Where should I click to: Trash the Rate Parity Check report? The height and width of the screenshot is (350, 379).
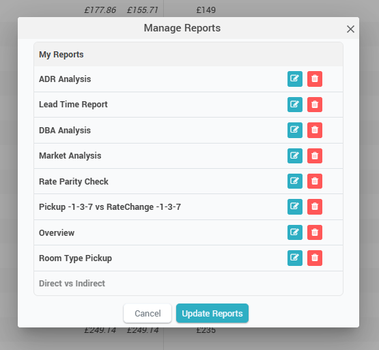point(314,181)
